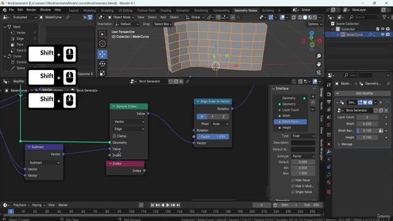This screenshot has height=221, width=393.
Task: Jump to timeline end frame
Action: tap(178, 205)
